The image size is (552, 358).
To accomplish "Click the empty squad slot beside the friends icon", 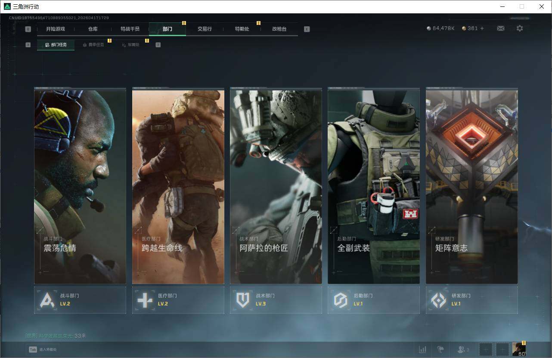I will [x=486, y=349].
